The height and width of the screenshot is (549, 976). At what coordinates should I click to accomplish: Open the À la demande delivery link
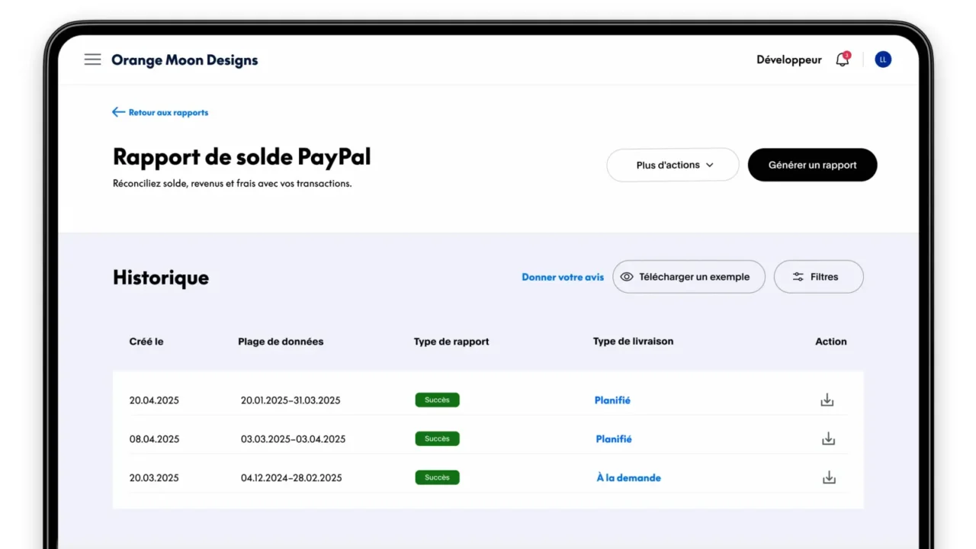[628, 478]
